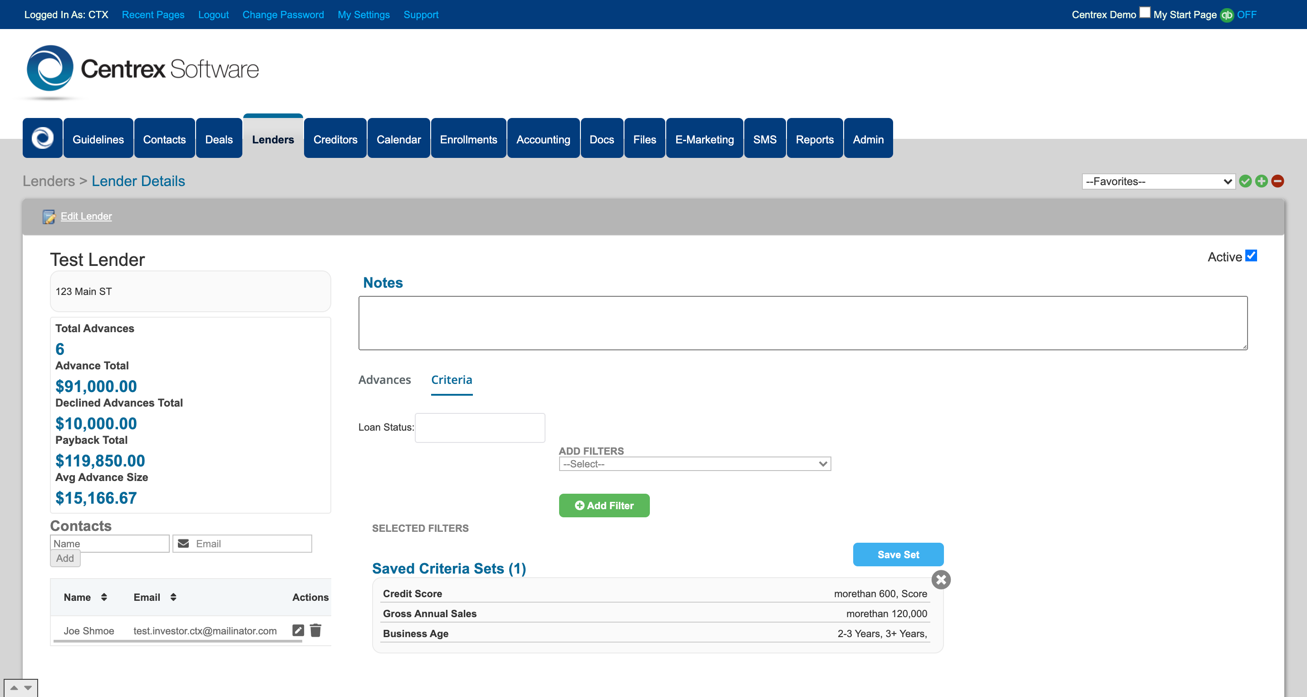Screen dimensions: 1307x697
Task: Click the Business Age criteria row
Action: 654,633
